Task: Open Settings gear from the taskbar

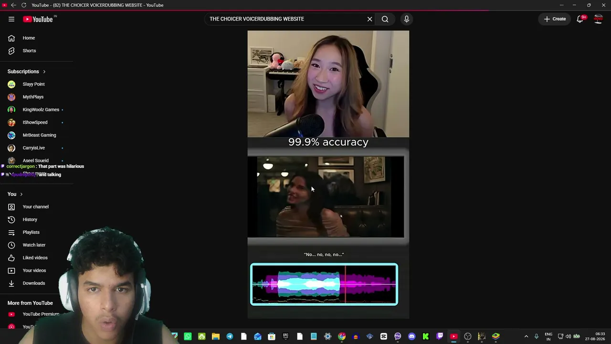Action: coord(327,336)
